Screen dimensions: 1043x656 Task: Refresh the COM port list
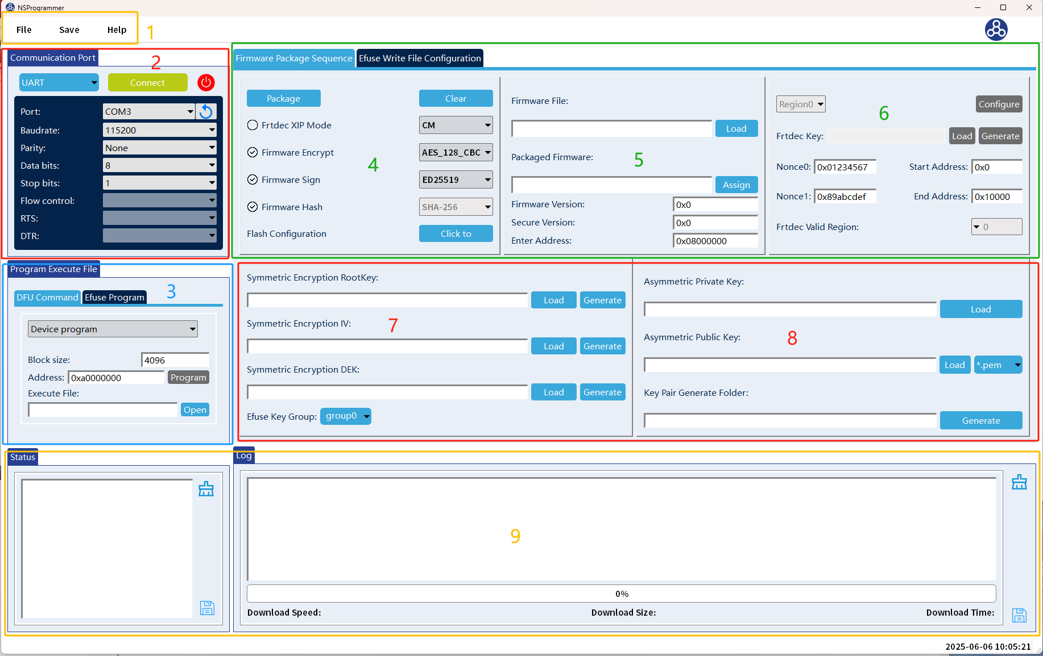[206, 111]
